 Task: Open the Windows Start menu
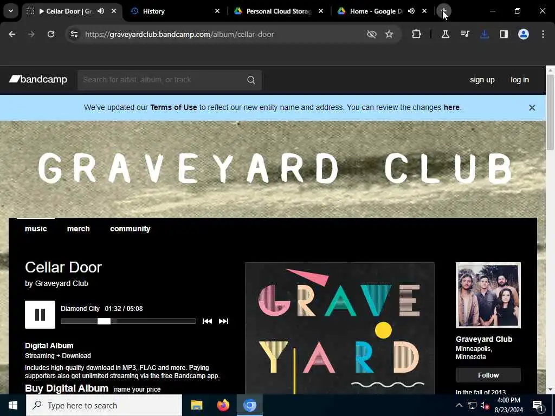[x=13, y=405]
